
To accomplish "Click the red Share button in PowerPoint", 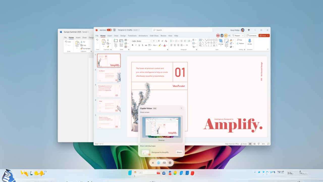I will [264, 36].
